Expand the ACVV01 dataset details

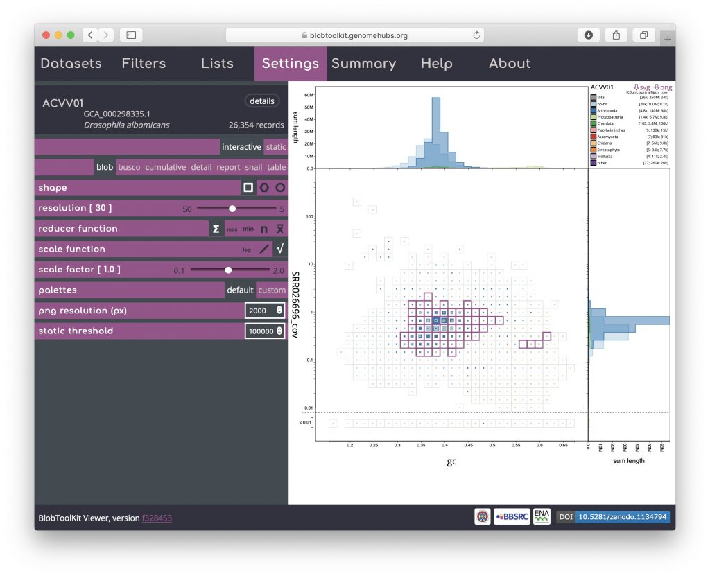(x=261, y=101)
